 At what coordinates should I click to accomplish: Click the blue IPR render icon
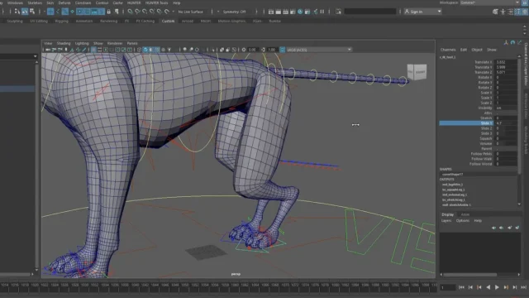click(x=300, y=12)
